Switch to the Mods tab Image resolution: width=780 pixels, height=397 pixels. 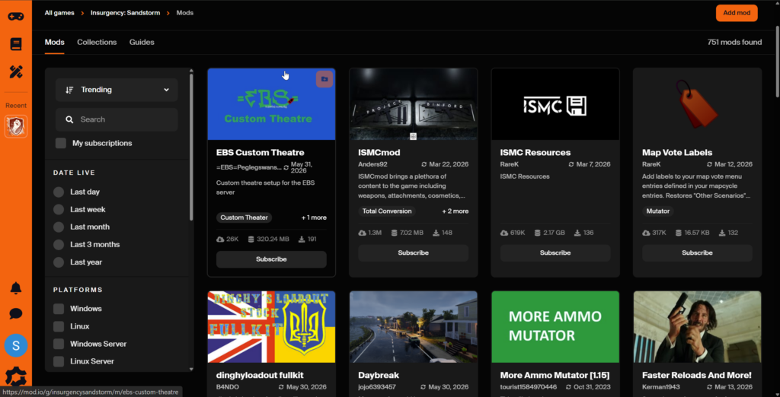[x=54, y=43]
